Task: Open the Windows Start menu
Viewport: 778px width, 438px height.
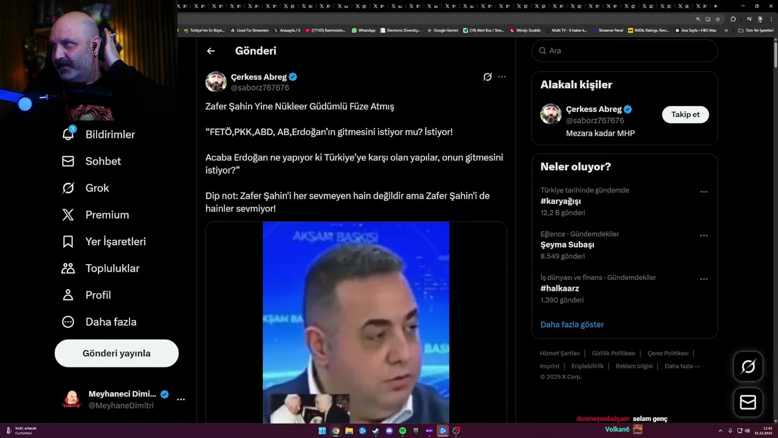Action: [322, 431]
